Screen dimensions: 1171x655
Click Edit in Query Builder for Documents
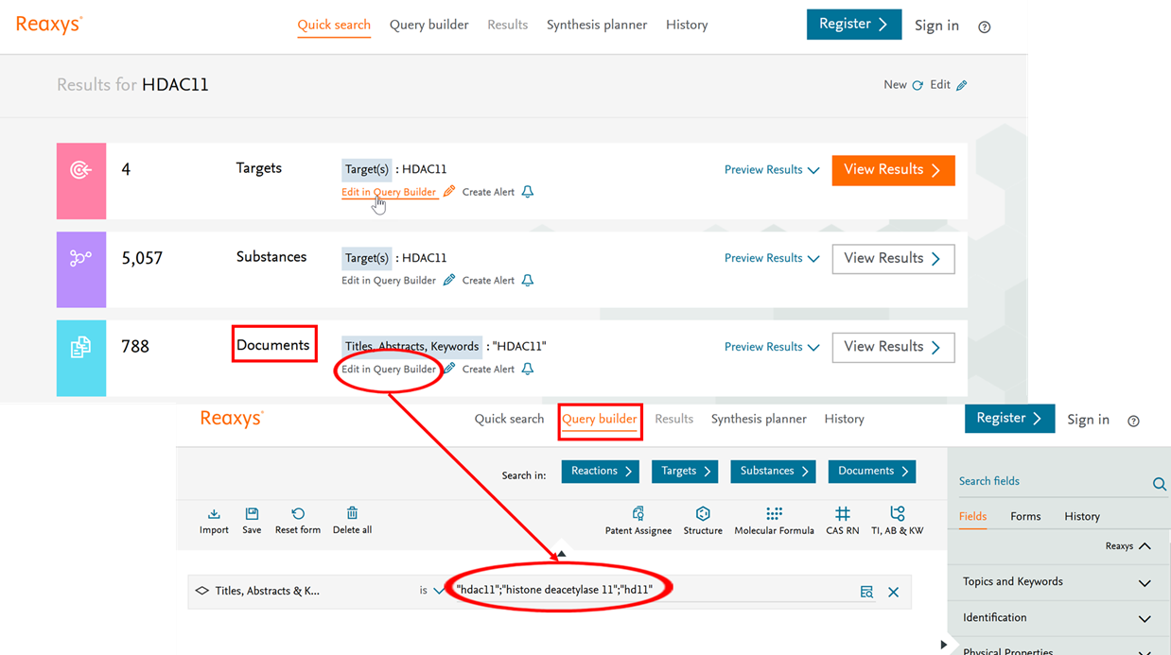click(389, 370)
